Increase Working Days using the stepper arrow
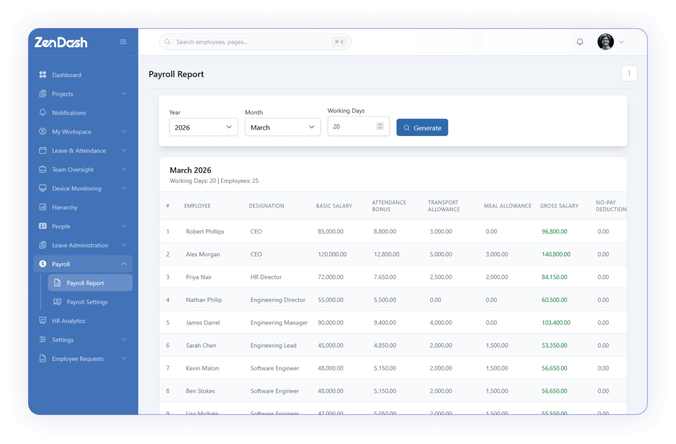 click(380, 123)
